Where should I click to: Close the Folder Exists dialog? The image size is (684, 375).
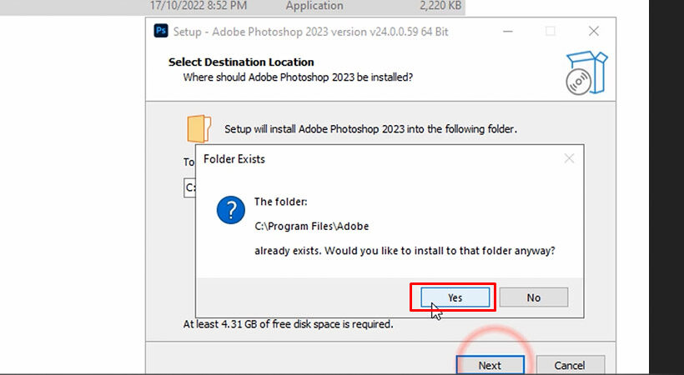[569, 157]
